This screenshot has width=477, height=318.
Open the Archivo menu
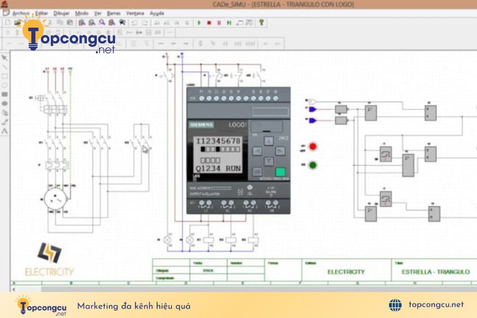[x=21, y=13]
